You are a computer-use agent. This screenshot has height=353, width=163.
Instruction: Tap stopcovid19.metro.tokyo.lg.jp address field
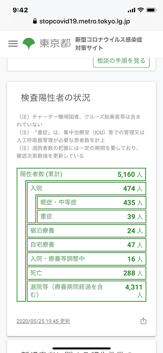(x=81, y=21)
